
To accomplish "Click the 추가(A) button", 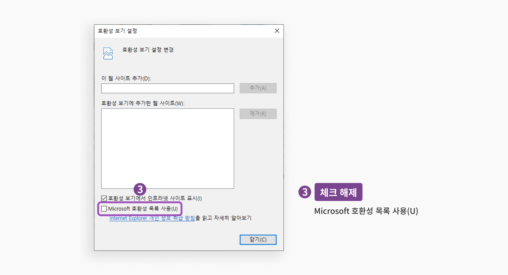I will (x=258, y=88).
